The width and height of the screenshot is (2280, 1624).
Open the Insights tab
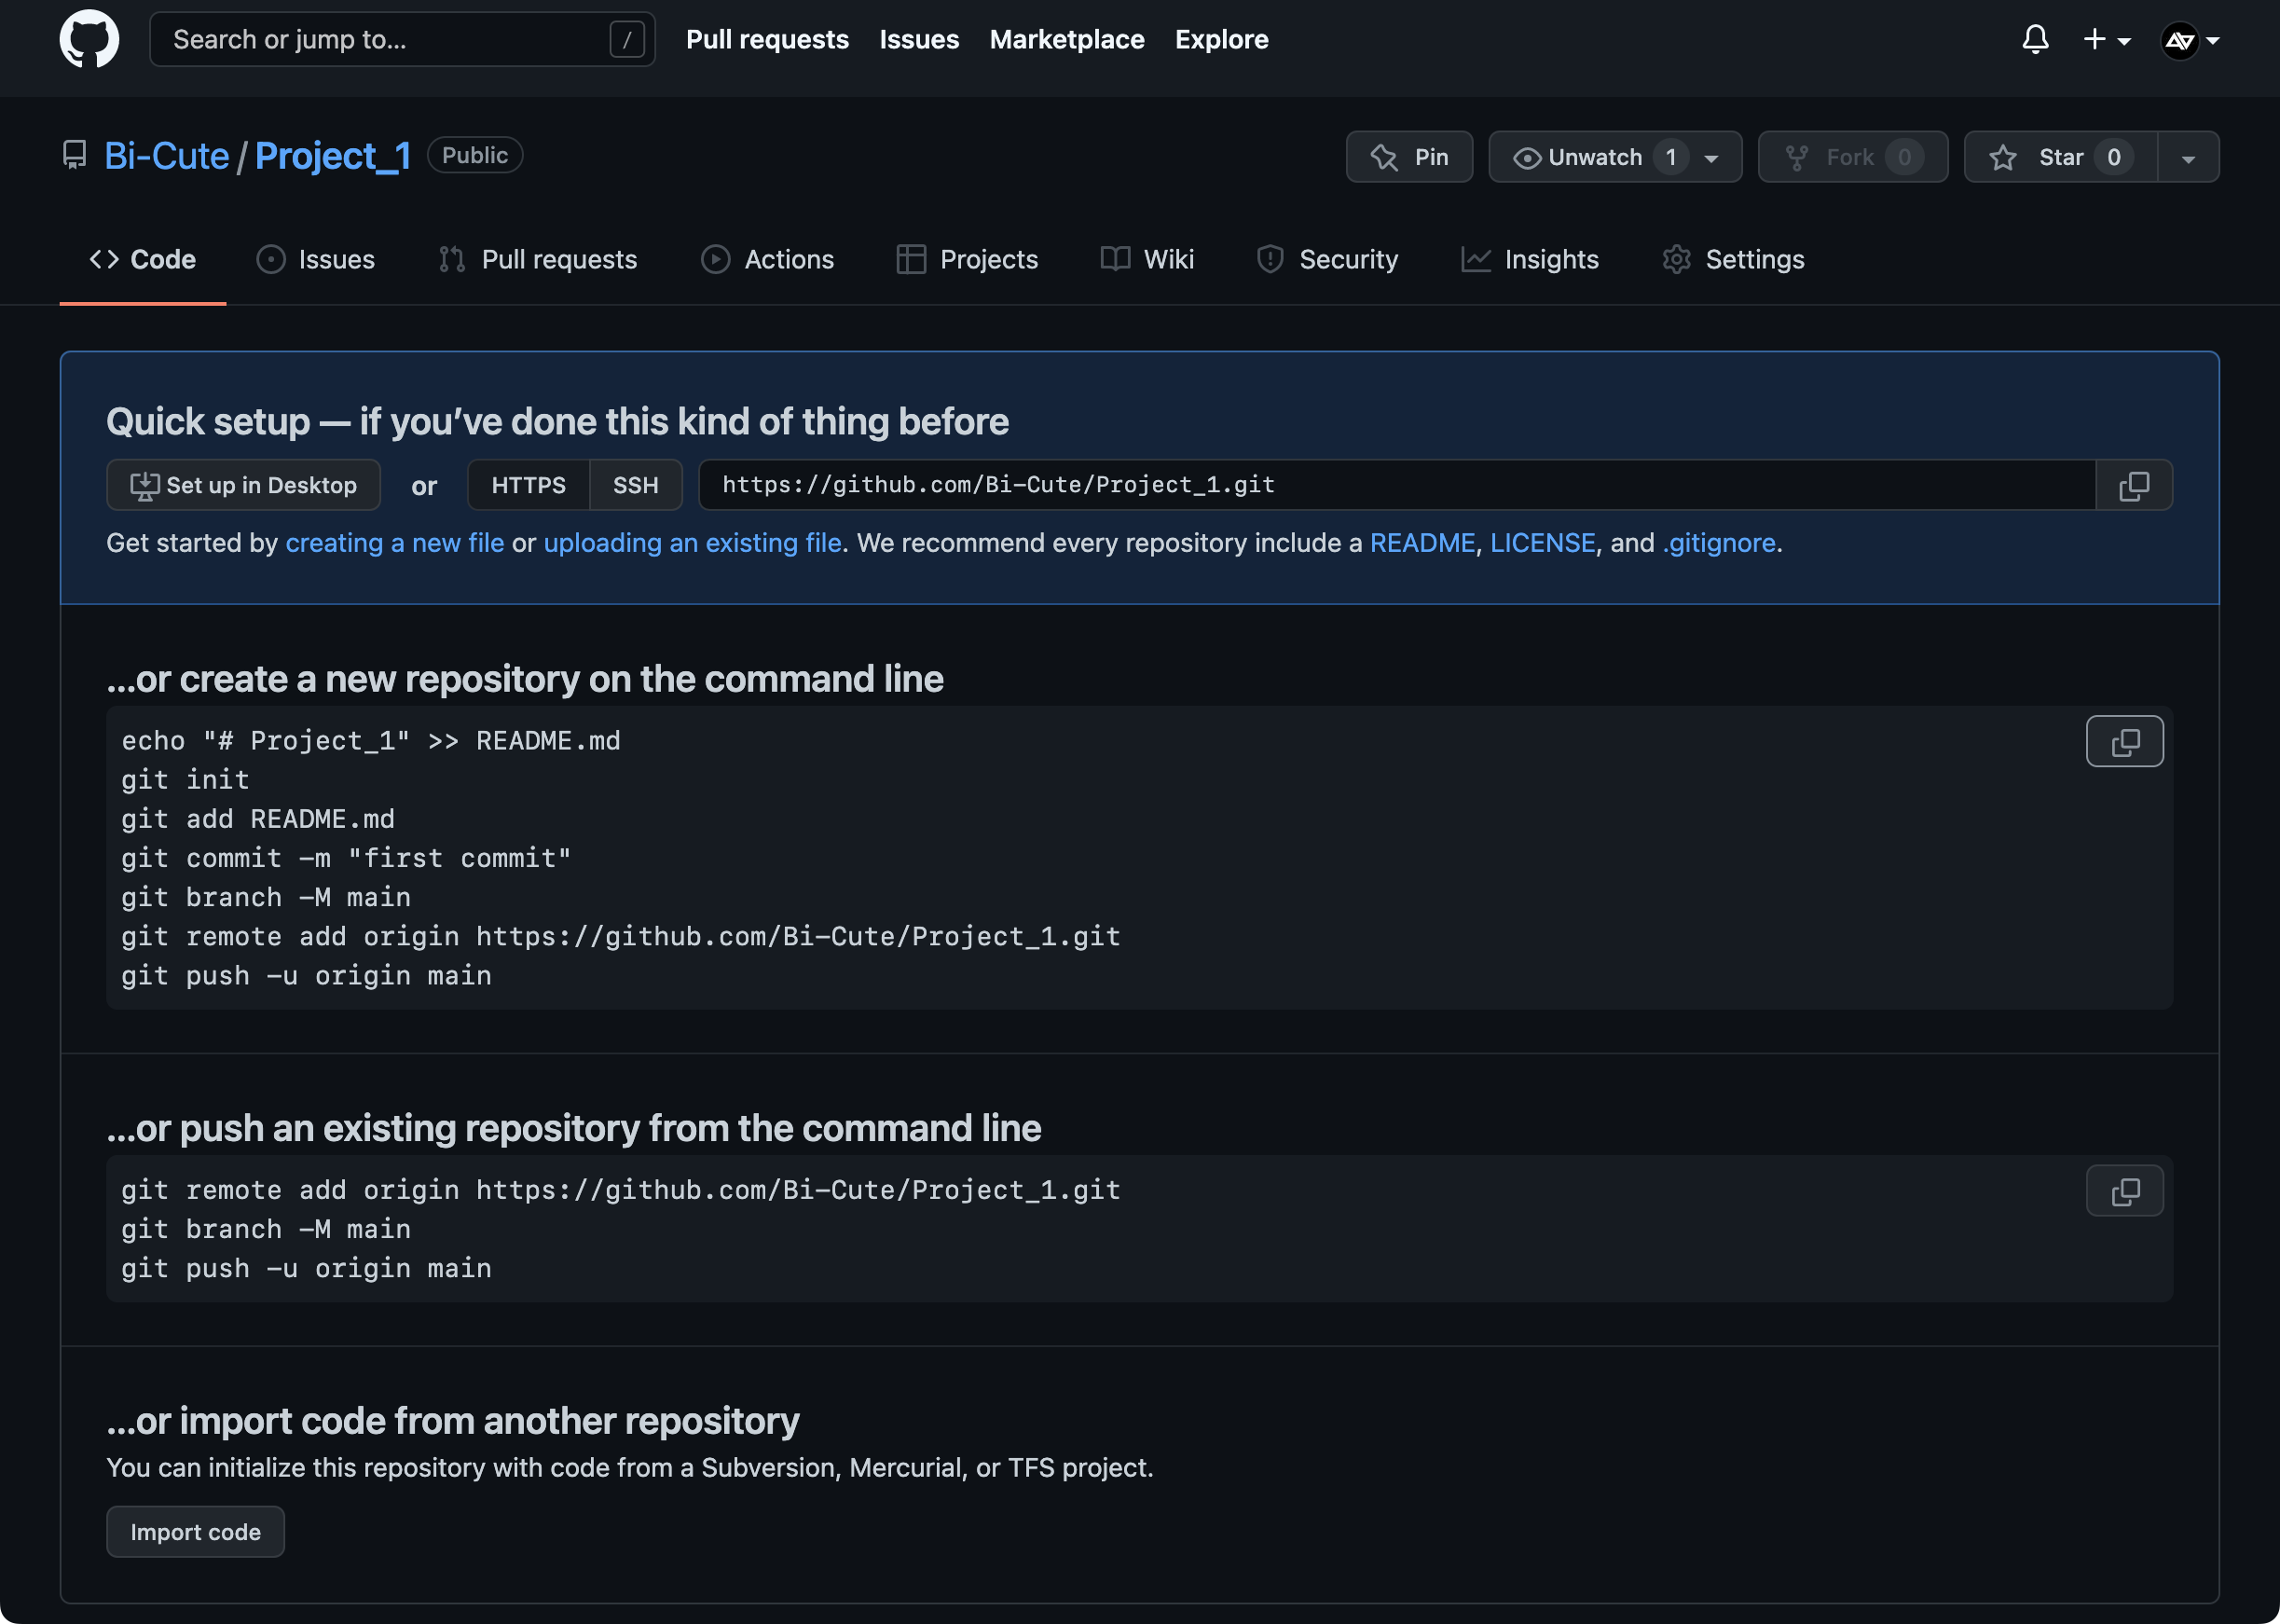tap(1531, 259)
